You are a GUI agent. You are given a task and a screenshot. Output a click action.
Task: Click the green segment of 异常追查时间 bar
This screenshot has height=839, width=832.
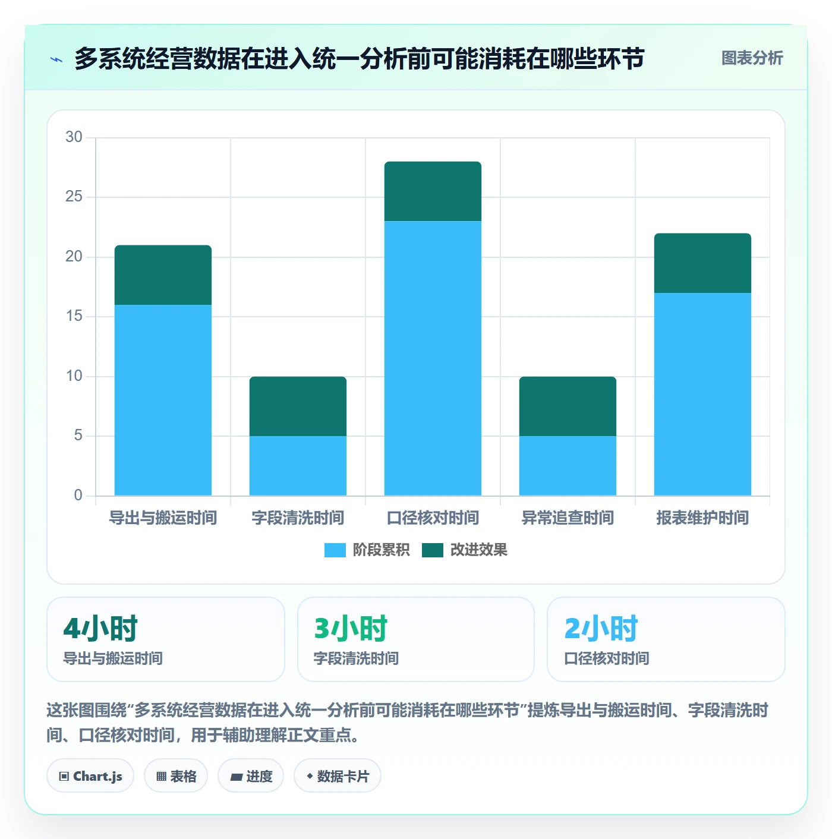click(x=568, y=406)
